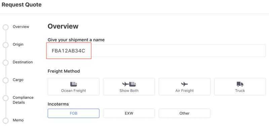Click the Compliance Details step circle
This screenshot has width=269, height=131.
pos(6,98)
